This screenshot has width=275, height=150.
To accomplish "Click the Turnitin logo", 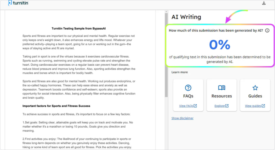I will (x=18, y=3).
